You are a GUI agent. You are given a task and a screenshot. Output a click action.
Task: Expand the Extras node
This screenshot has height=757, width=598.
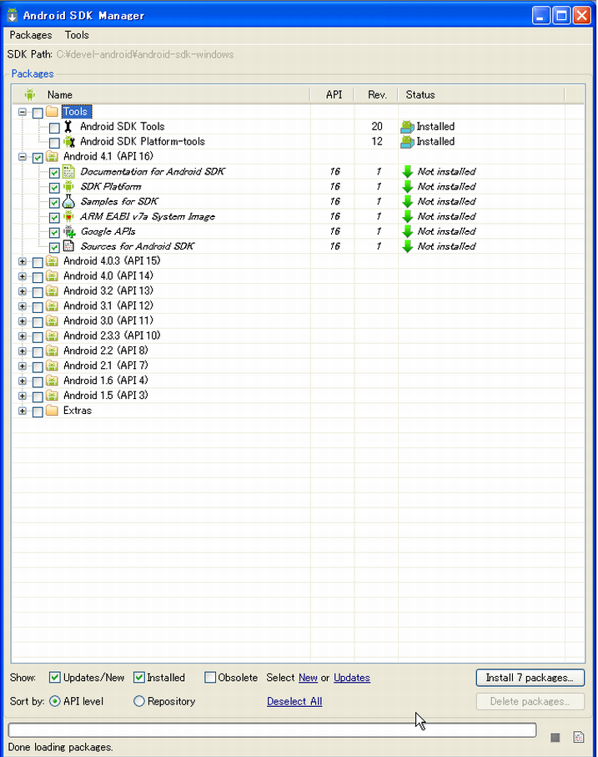(23, 411)
